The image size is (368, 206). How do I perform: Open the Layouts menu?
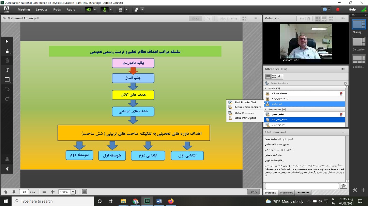coord(42,10)
